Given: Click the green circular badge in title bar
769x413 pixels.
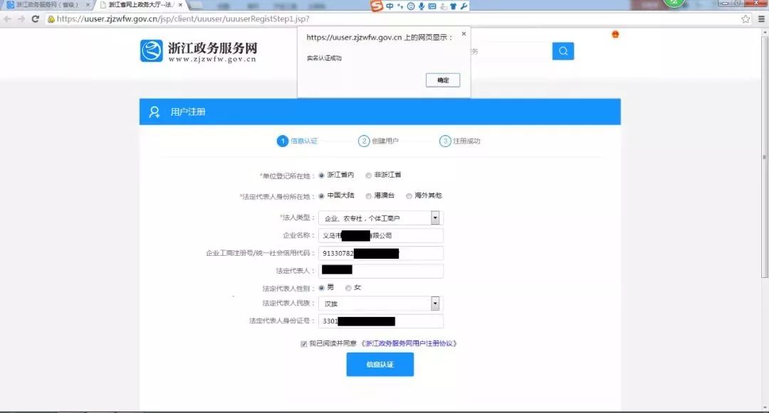Looking at the screenshot, I should pyautogui.click(x=674, y=2).
